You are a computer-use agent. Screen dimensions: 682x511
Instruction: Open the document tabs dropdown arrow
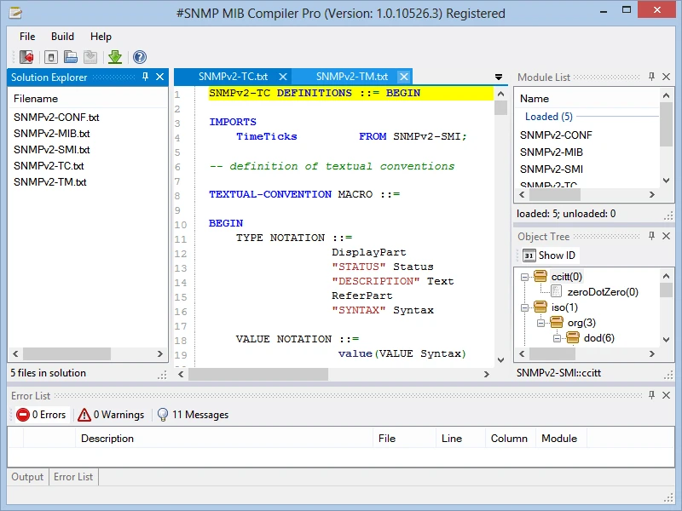click(x=499, y=78)
